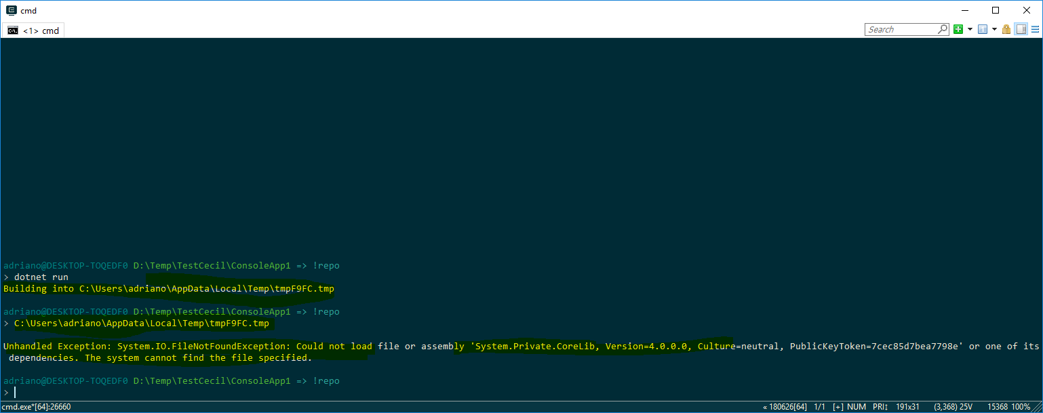Click the cmd icon on the tab

pos(12,30)
